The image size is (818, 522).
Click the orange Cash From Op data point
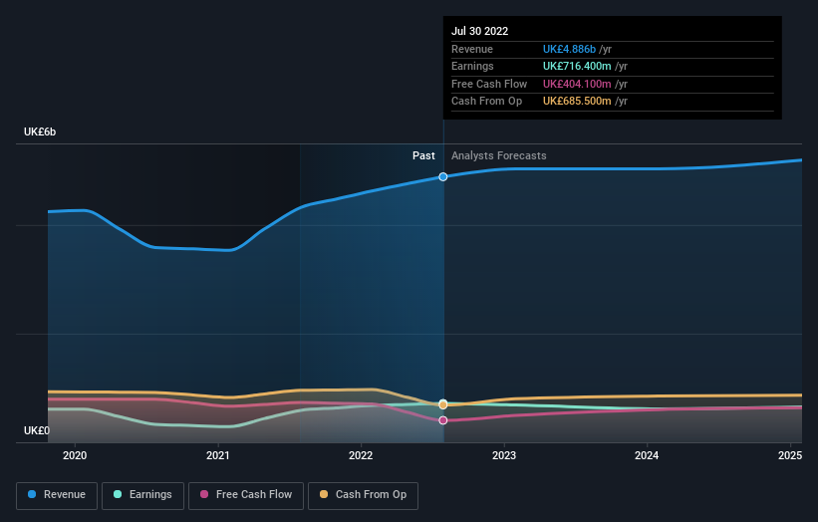(x=443, y=404)
